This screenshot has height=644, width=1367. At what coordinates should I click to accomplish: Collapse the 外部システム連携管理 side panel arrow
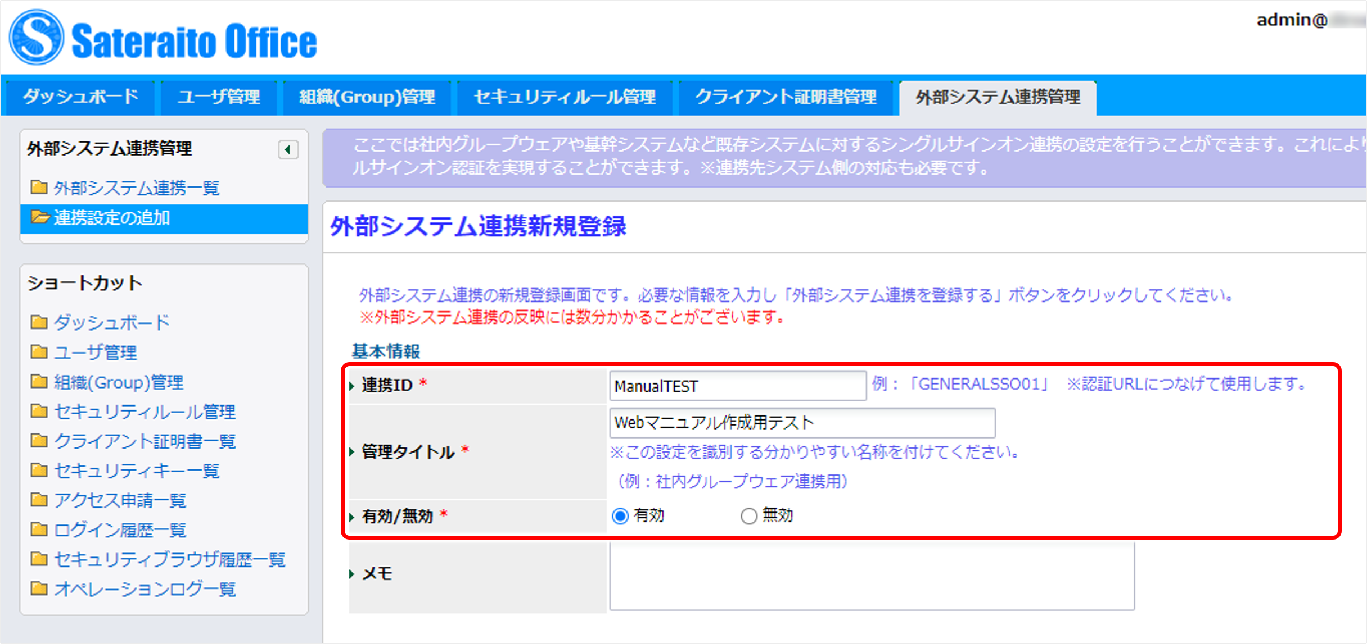pyautogui.click(x=288, y=150)
